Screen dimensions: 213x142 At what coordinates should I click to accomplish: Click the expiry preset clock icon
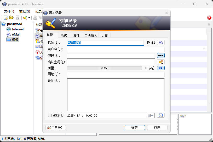point(160,115)
